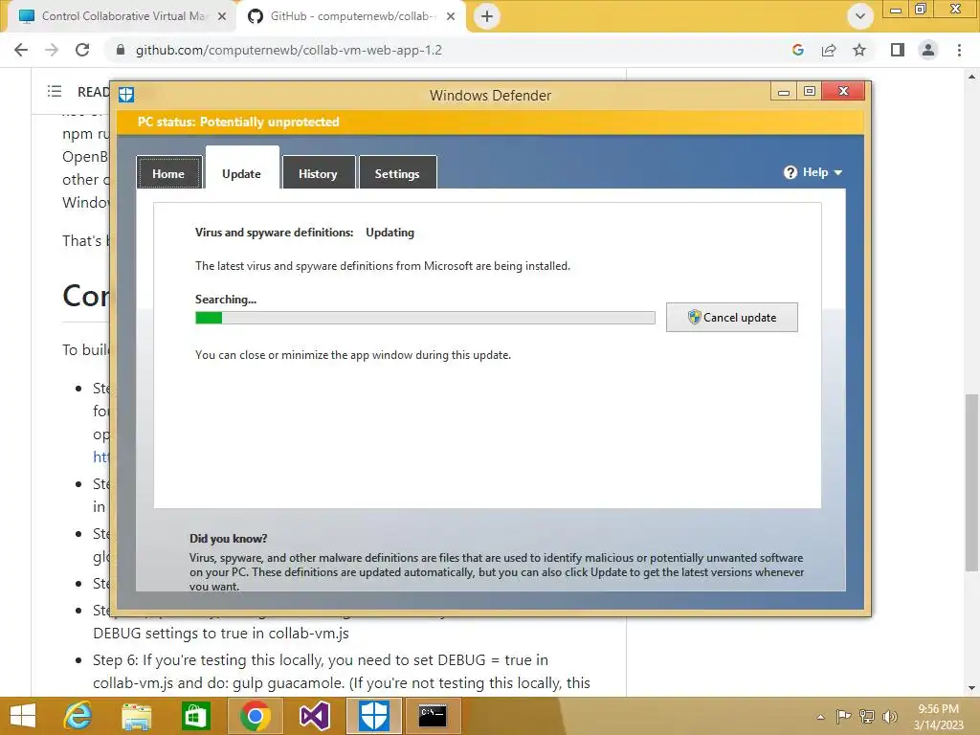
Task: Open Chrome three-dot menu
Action: click(x=959, y=50)
